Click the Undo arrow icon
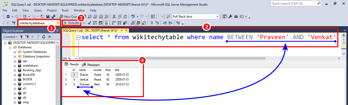This screenshot has width=348, height=105. pyautogui.click(x=133, y=17)
